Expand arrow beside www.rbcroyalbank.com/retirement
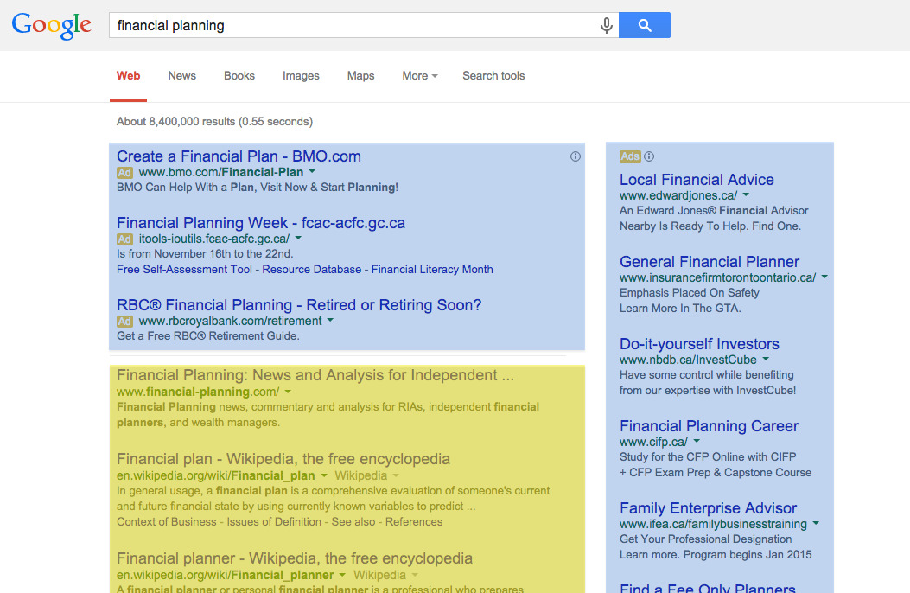The image size is (910, 593). [330, 321]
